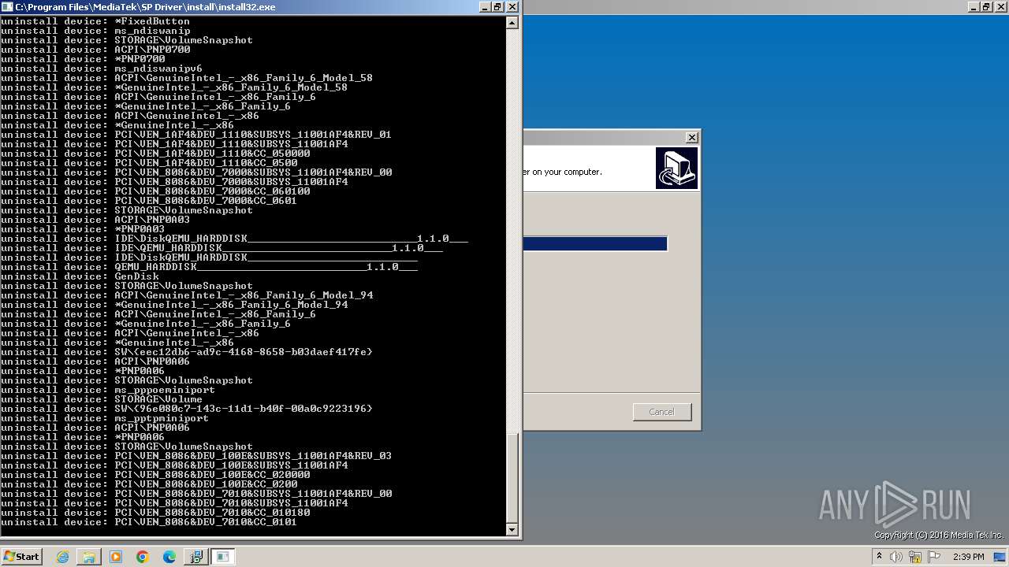Close the driver installer dialog
Screen dimensions: 1009x567
691,137
